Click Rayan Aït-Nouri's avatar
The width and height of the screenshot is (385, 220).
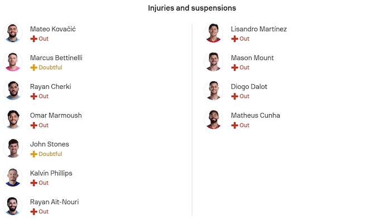[x=13, y=206]
